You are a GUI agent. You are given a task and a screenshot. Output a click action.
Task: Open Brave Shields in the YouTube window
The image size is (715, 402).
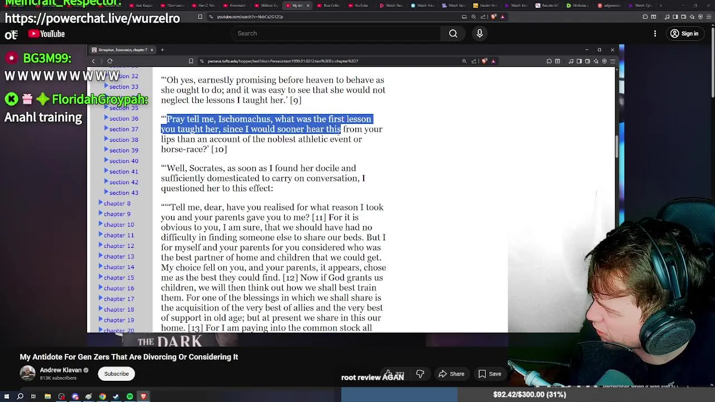coord(494,17)
